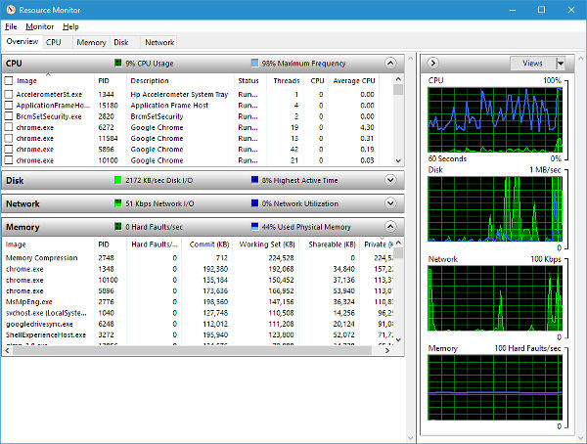The height and width of the screenshot is (444, 587).
Task: Check the ApplicationFrameHost process checkbox
Action: [x=9, y=106]
